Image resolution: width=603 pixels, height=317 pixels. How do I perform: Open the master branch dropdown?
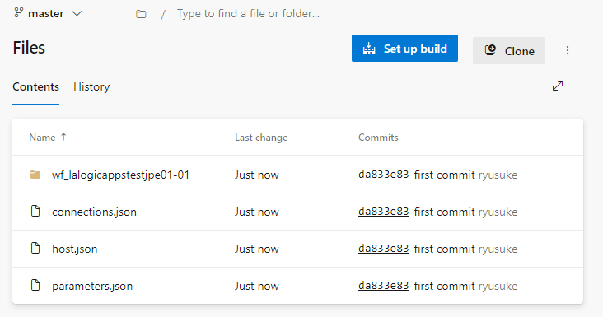click(48, 14)
